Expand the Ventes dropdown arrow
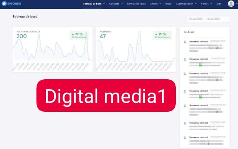The image size is (238, 149). [211, 4]
